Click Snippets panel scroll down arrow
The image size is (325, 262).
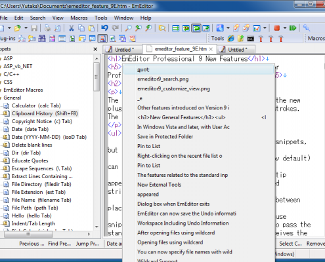(97, 227)
